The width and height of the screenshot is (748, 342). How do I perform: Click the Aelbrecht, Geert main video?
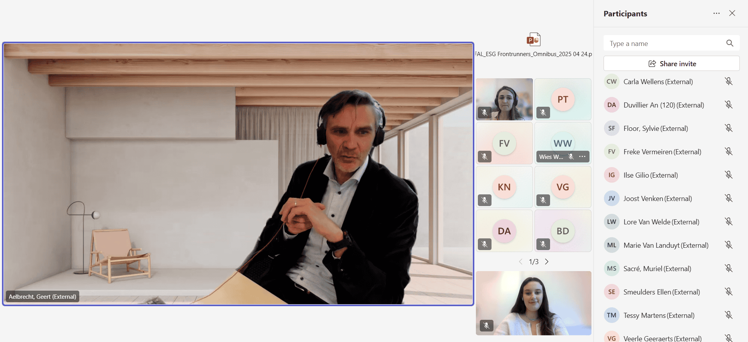click(238, 174)
